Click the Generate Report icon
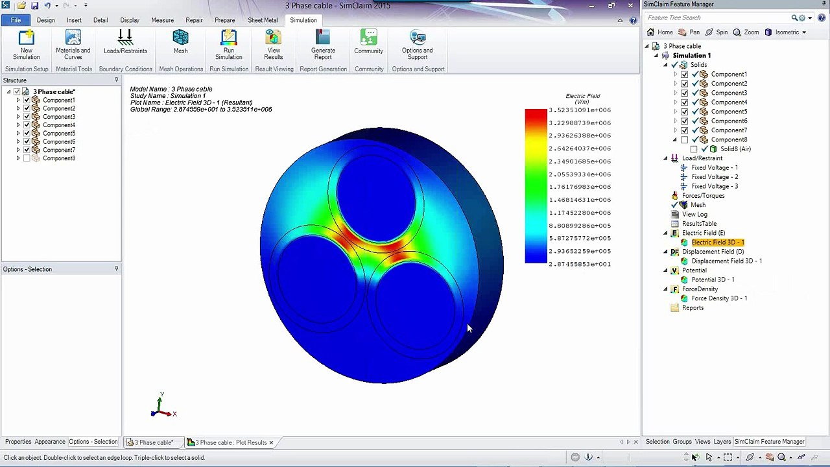830x467 pixels. [323, 38]
